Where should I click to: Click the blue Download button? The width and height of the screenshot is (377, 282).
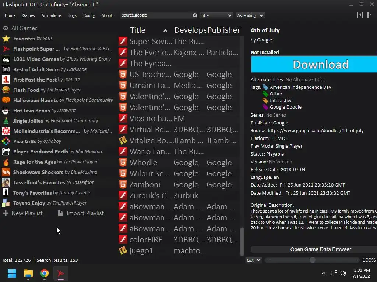point(314,64)
